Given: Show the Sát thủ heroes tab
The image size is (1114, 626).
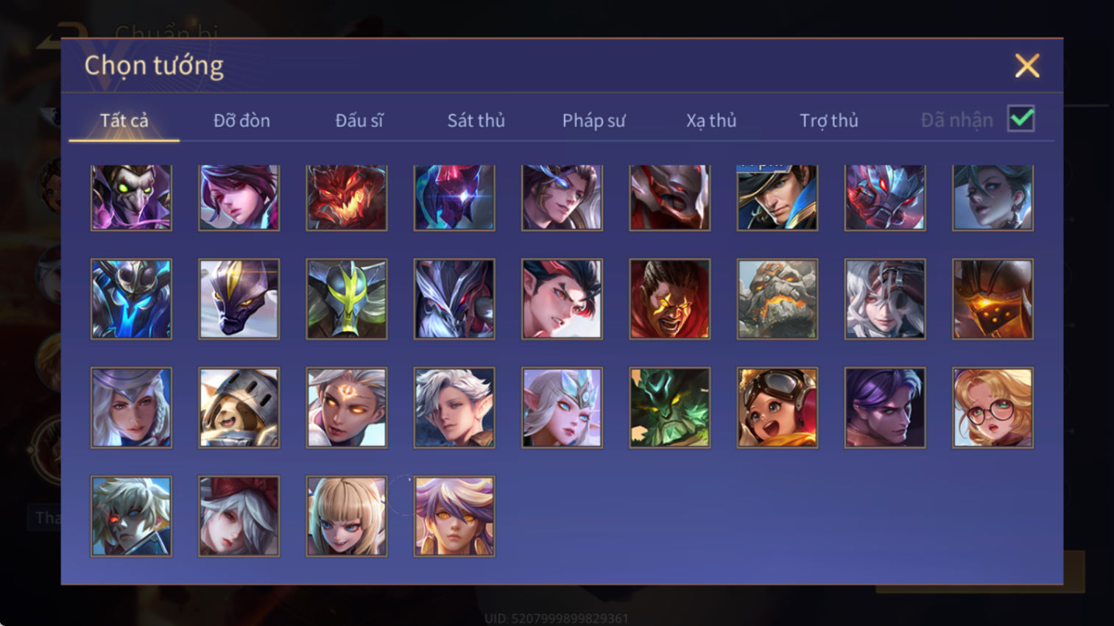Looking at the screenshot, I should coord(476,121).
